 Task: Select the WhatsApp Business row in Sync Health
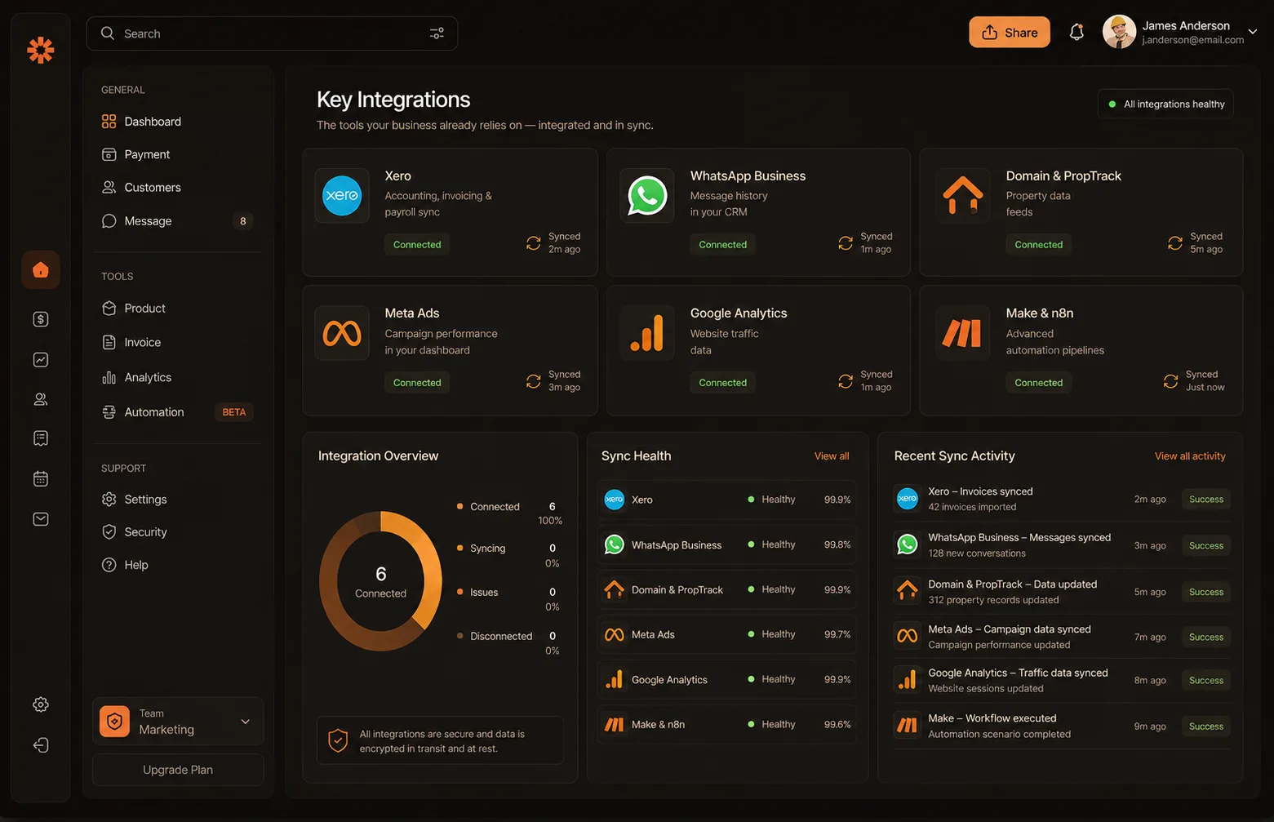(726, 544)
